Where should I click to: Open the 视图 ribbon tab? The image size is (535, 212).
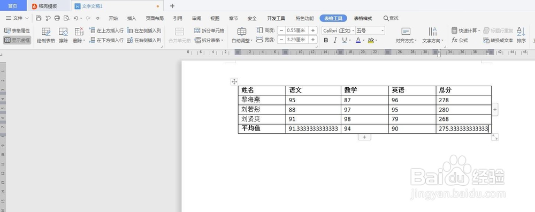[x=215, y=18]
